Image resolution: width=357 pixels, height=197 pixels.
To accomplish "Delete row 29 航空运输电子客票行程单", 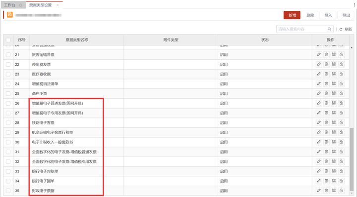I will tap(326, 132).
